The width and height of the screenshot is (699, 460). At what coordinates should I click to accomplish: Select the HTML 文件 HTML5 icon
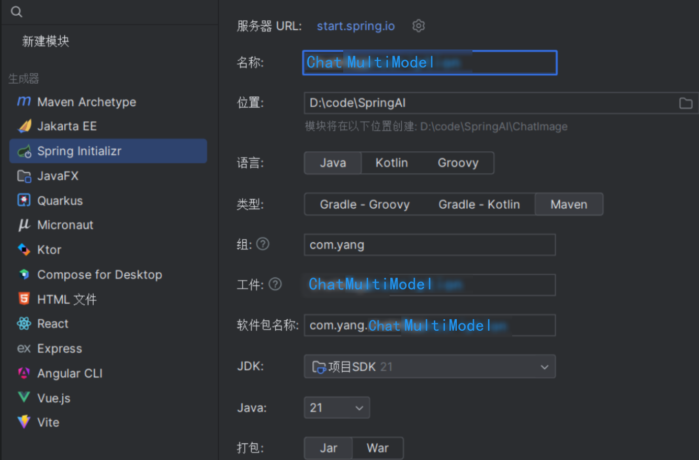coord(24,299)
